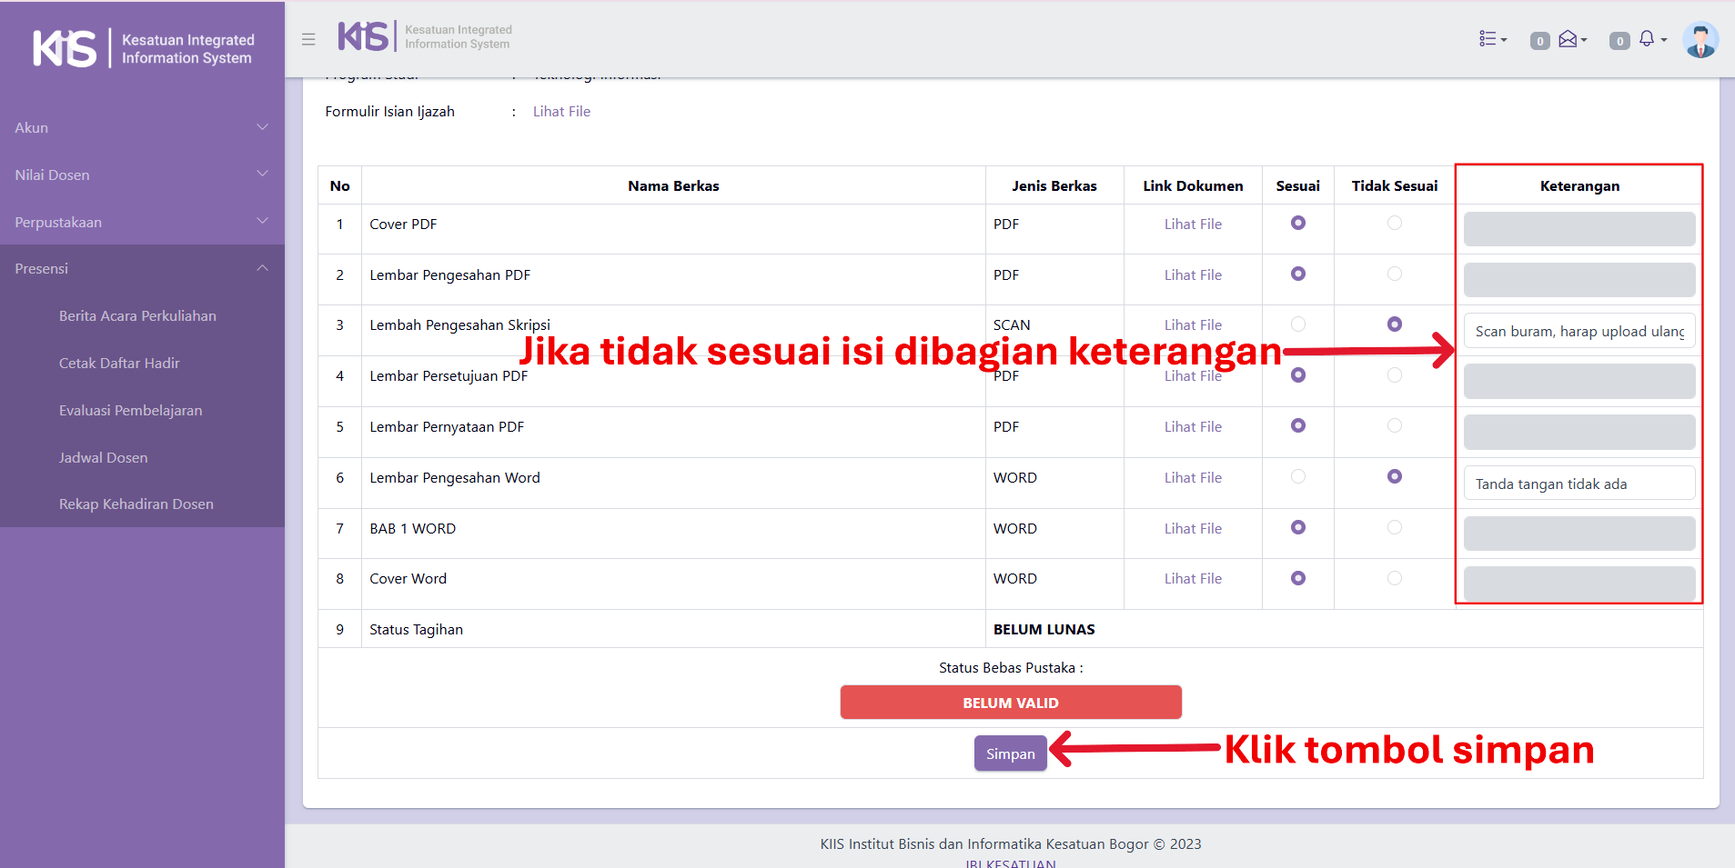Click the KIIS logo in sidebar
Image resolution: width=1735 pixels, height=868 pixels.
[x=143, y=48]
